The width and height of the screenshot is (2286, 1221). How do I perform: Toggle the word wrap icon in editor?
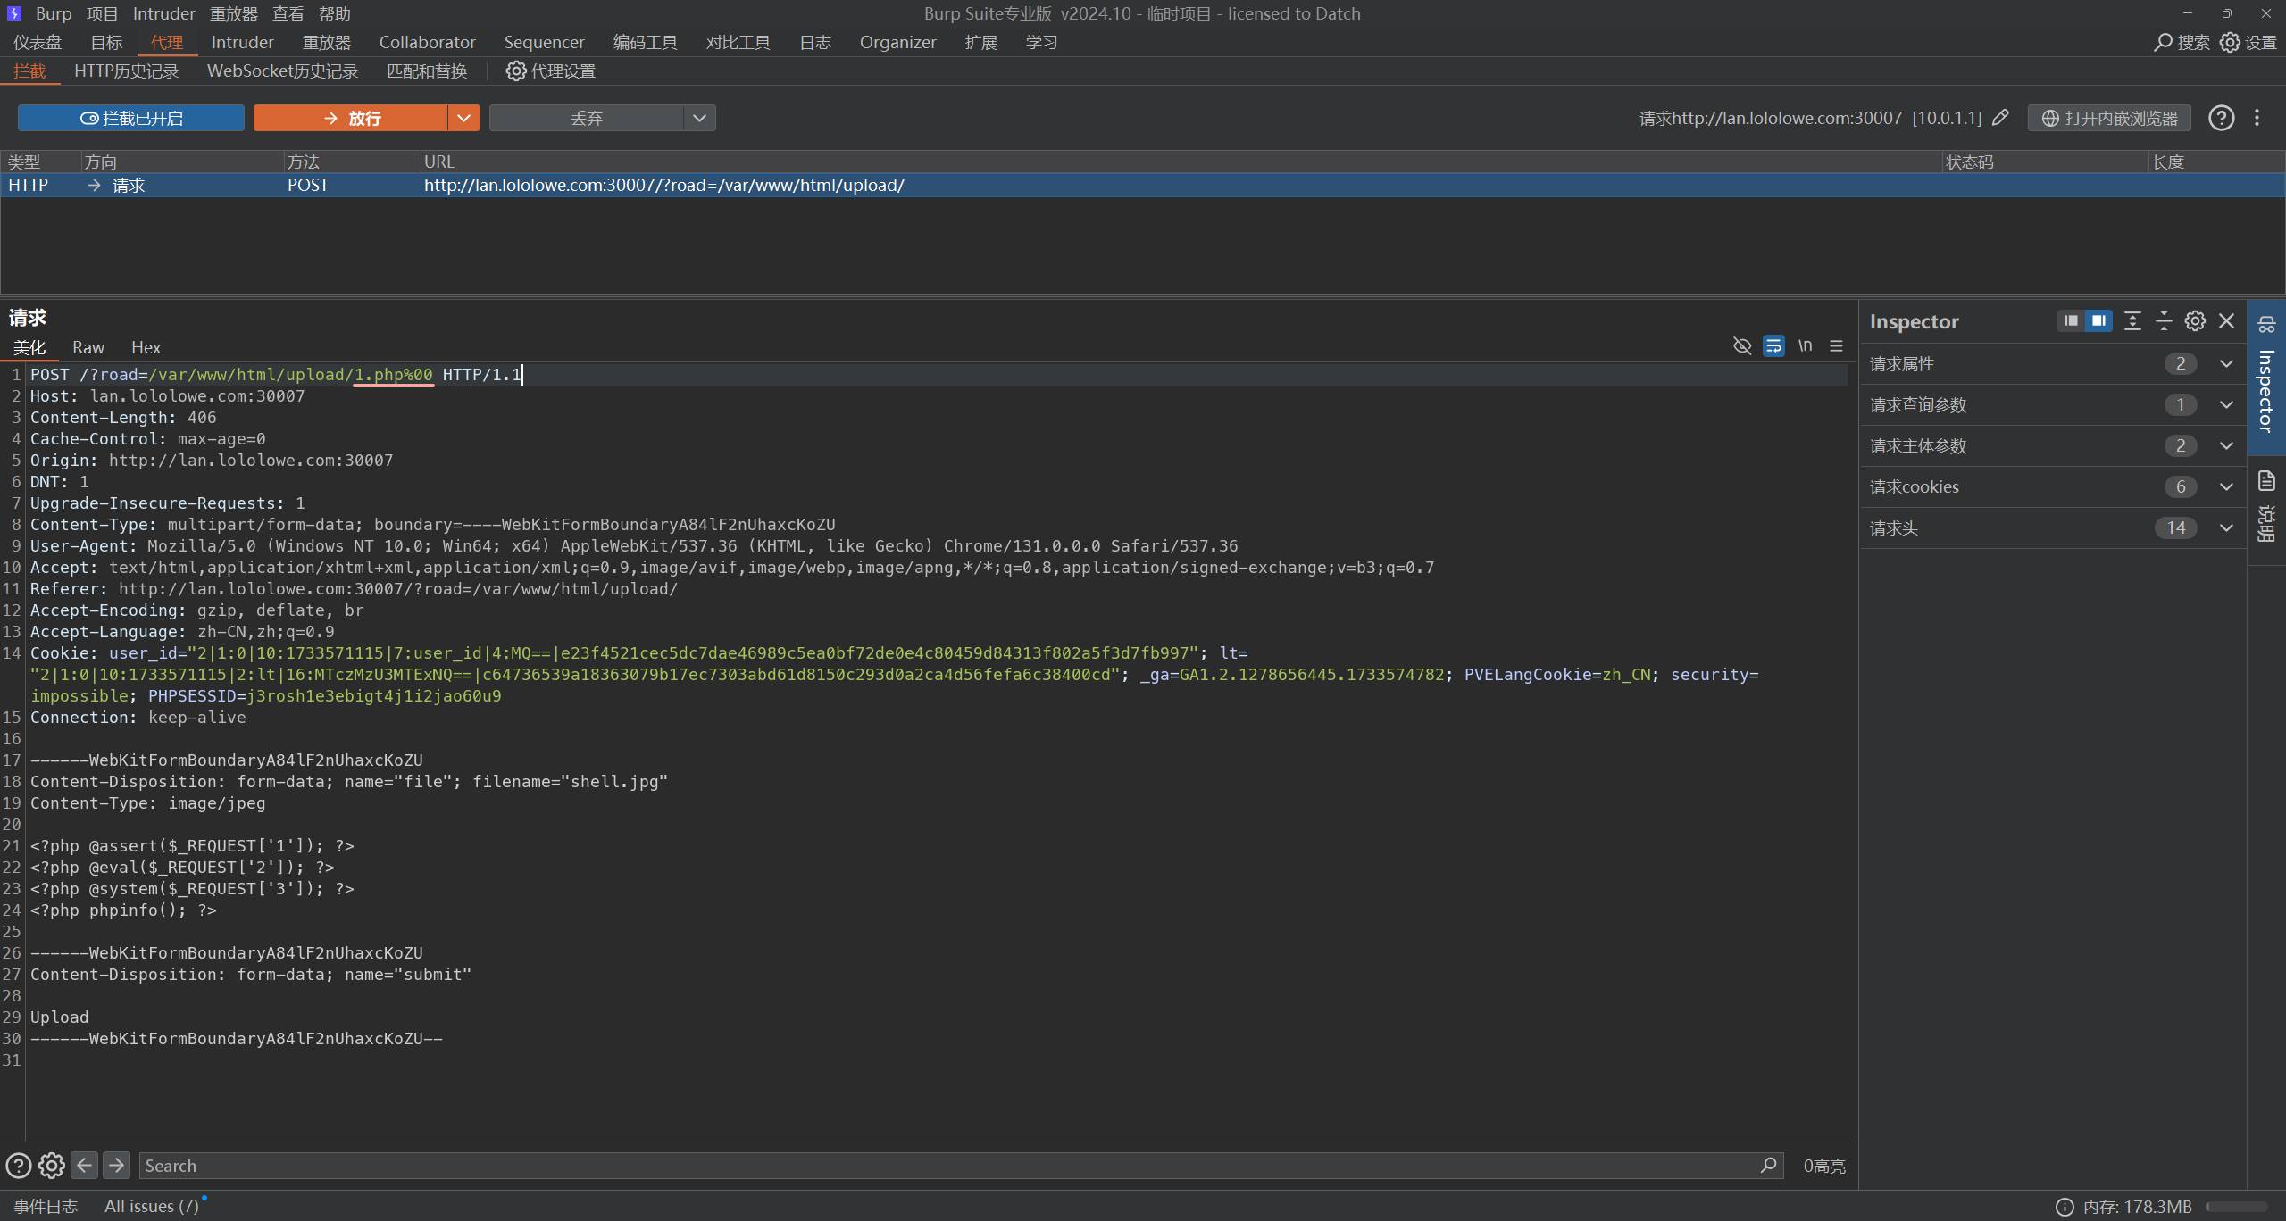(x=1773, y=345)
